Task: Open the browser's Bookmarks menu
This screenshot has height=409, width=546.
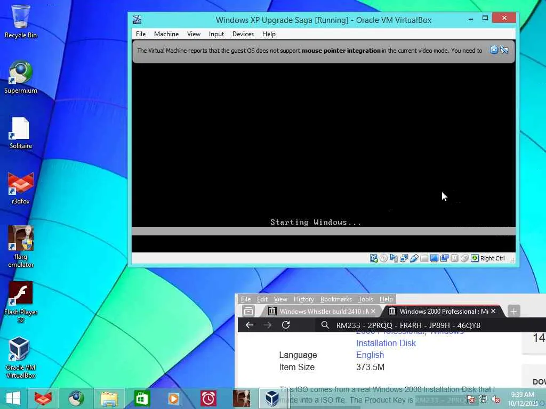Action: [x=336, y=299]
